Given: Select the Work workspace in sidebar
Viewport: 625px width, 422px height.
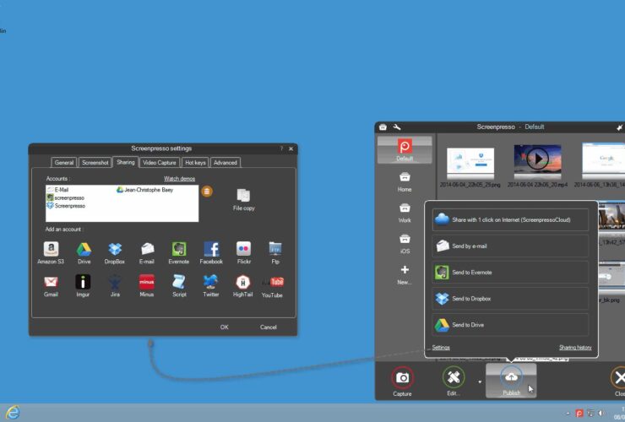Looking at the screenshot, I should click(x=405, y=213).
